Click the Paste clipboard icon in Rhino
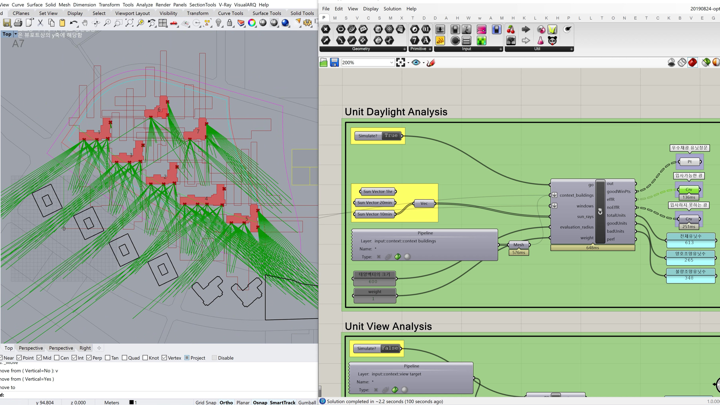This screenshot has height=405, width=720. coord(62,23)
